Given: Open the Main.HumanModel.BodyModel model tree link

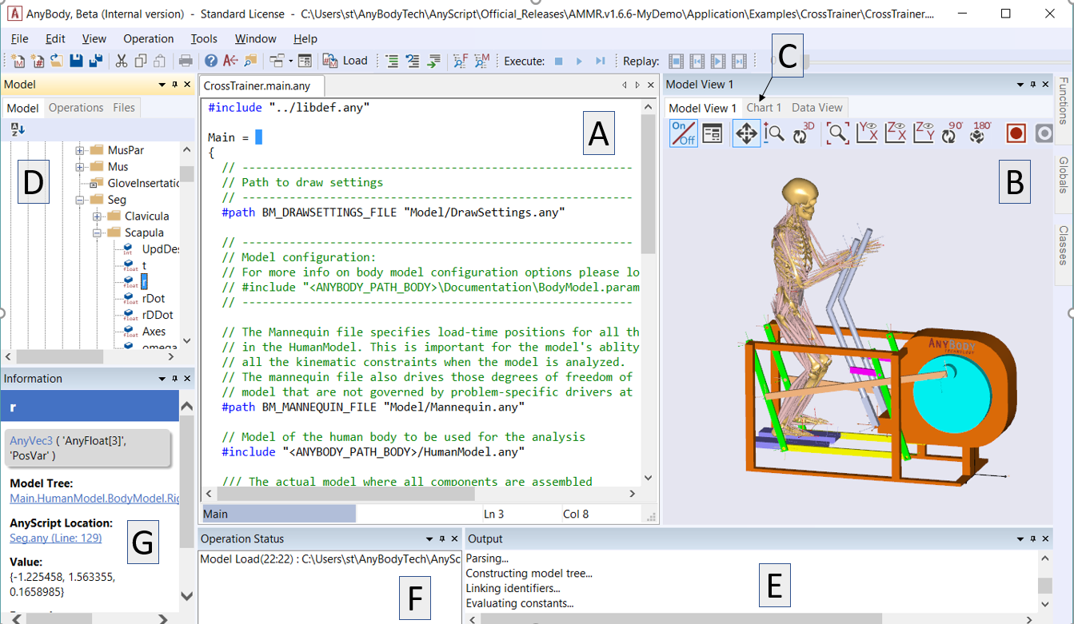Looking at the screenshot, I should [94, 499].
